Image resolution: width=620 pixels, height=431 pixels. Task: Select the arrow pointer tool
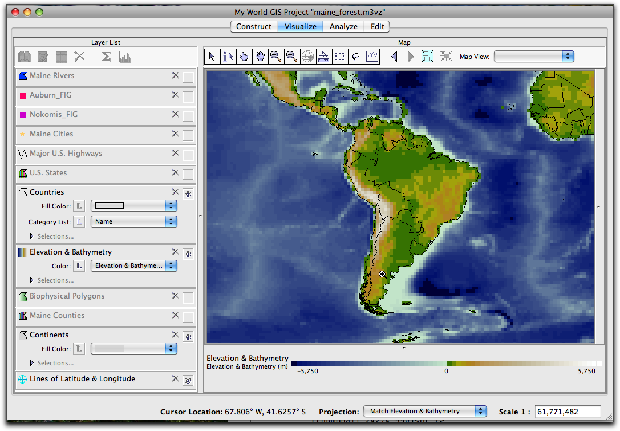212,57
